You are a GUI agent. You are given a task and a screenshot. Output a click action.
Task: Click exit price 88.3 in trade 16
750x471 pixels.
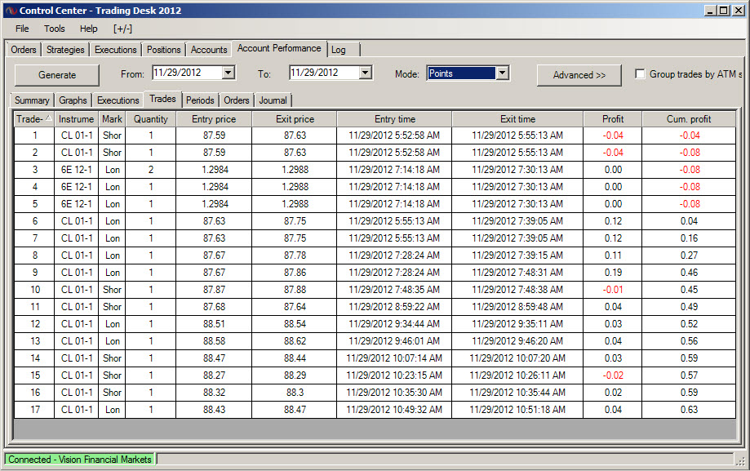pos(295,393)
